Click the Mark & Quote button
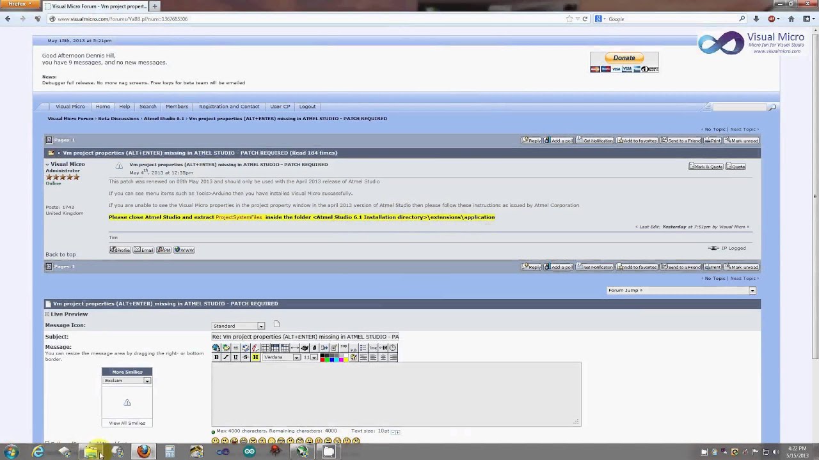Image resolution: width=819 pixels, height=460 pixels. [706, 167]
